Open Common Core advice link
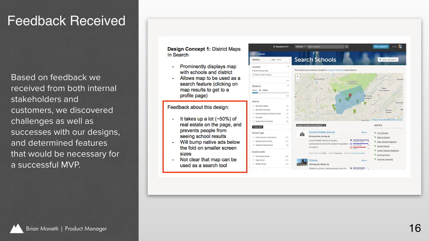Screen dimensions: 429x241 pos(383,155)
